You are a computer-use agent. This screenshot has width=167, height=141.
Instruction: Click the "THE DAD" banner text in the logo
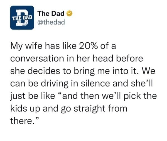click(x=22, y=17)
